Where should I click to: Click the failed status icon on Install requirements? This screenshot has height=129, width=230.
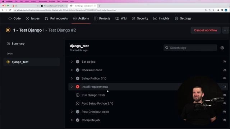click(78, 87)
